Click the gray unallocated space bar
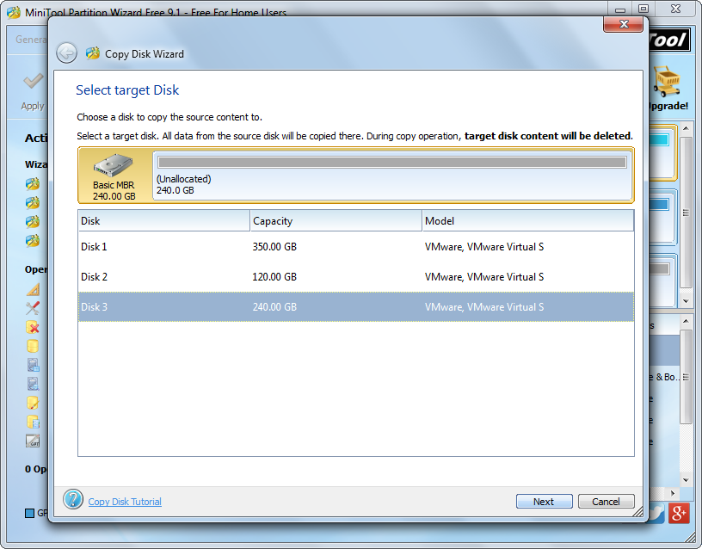This screenshot has height=549, width=702. [x=392, y=162]
